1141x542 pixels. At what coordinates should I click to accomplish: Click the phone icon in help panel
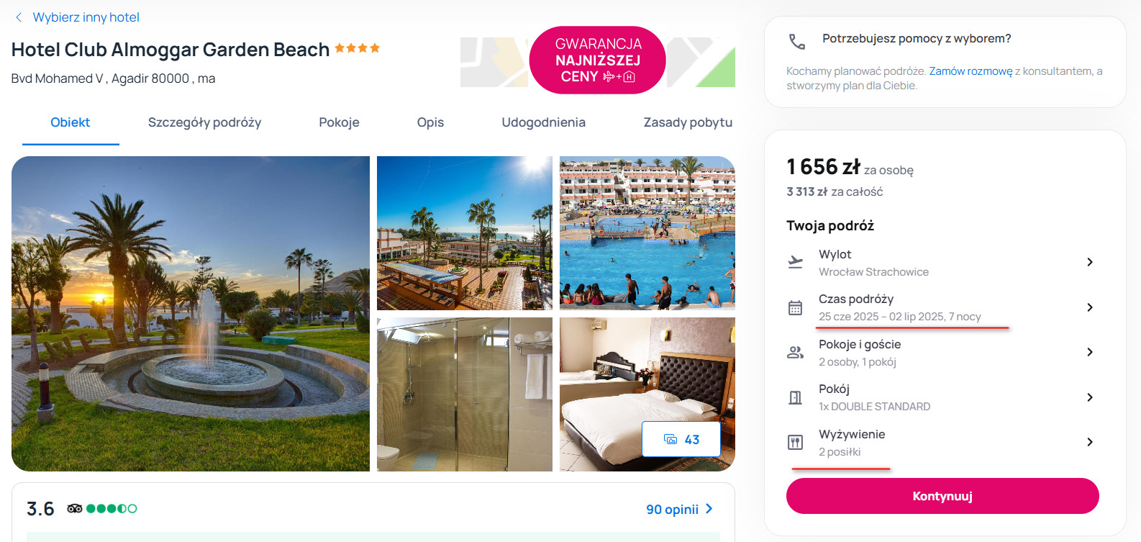[x=796, y=42]
